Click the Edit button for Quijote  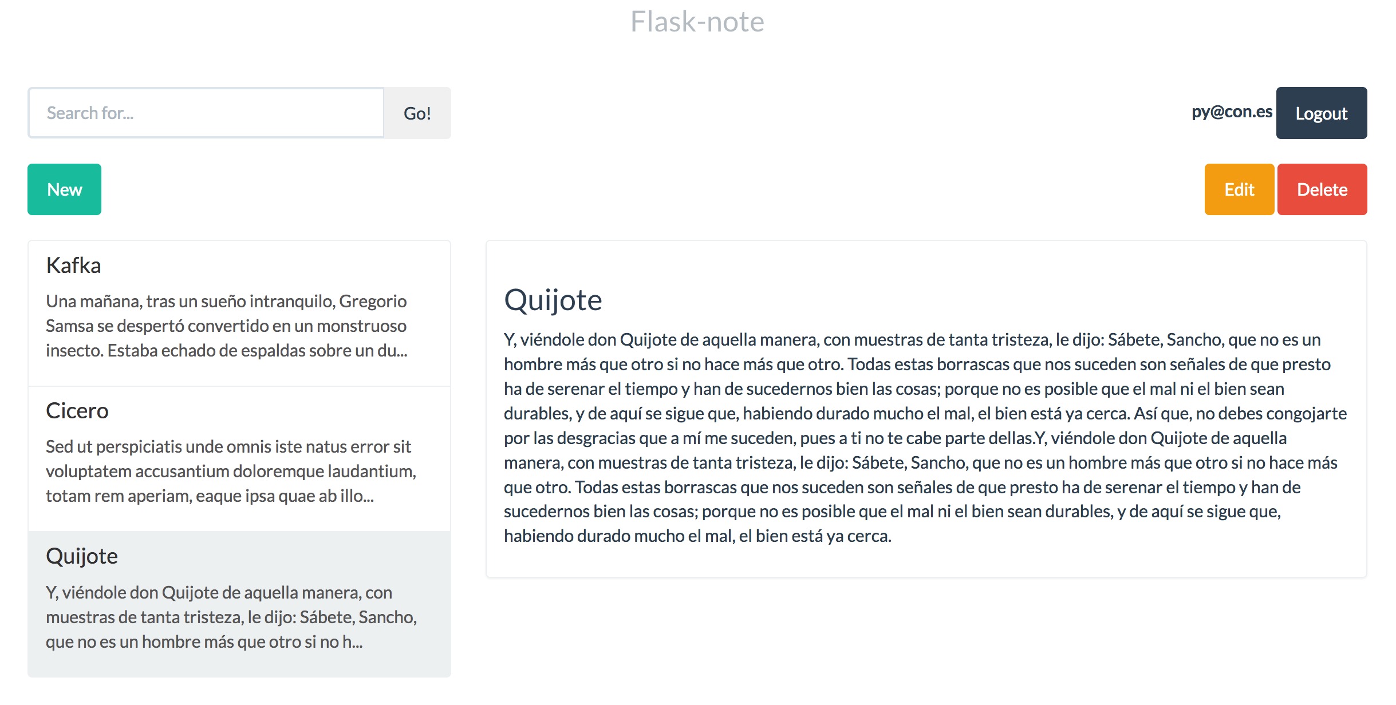point(1237,189)
